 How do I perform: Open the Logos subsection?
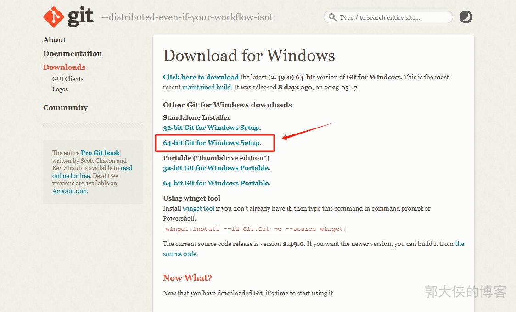(60, 89)
